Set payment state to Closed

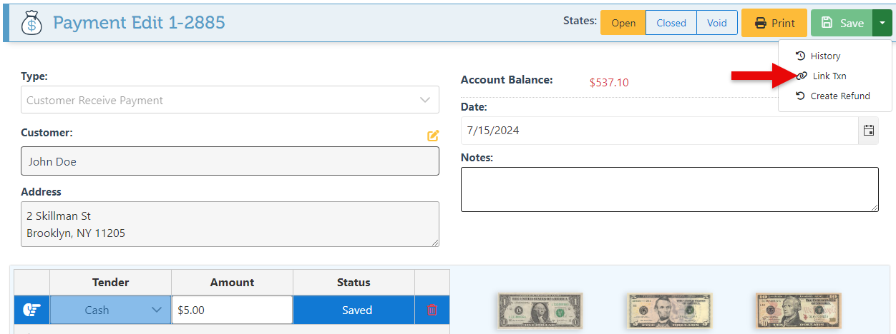coord(671,23)
